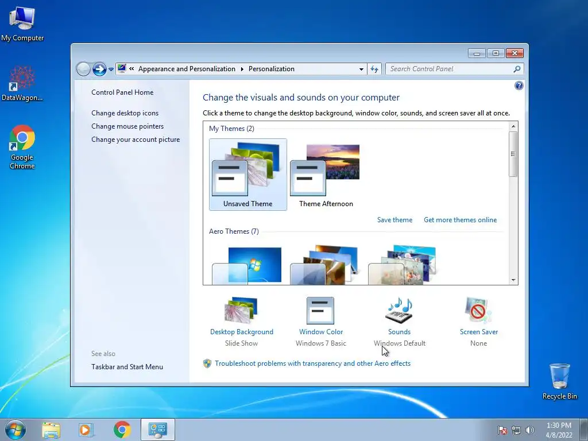
Task: Select the third Aero theme with character art
Action: point(403,265)
